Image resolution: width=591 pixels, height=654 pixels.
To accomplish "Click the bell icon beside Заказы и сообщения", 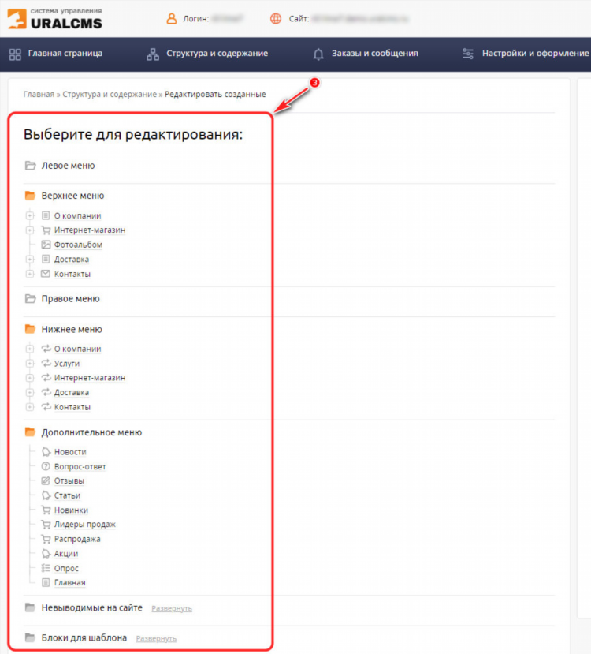I will 318,54.
